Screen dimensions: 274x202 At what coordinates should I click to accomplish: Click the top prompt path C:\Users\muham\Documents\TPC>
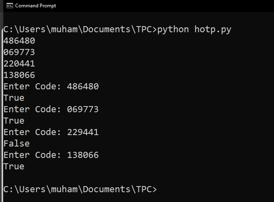point(80,29)
